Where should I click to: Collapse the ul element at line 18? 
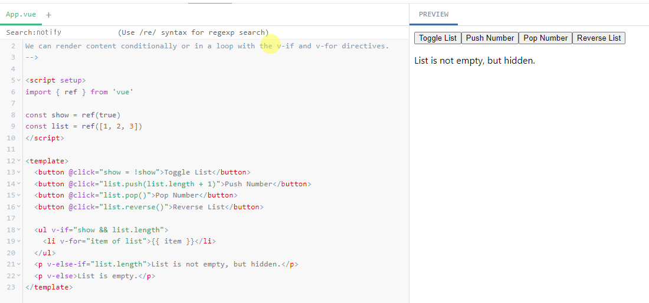[19, 230]
